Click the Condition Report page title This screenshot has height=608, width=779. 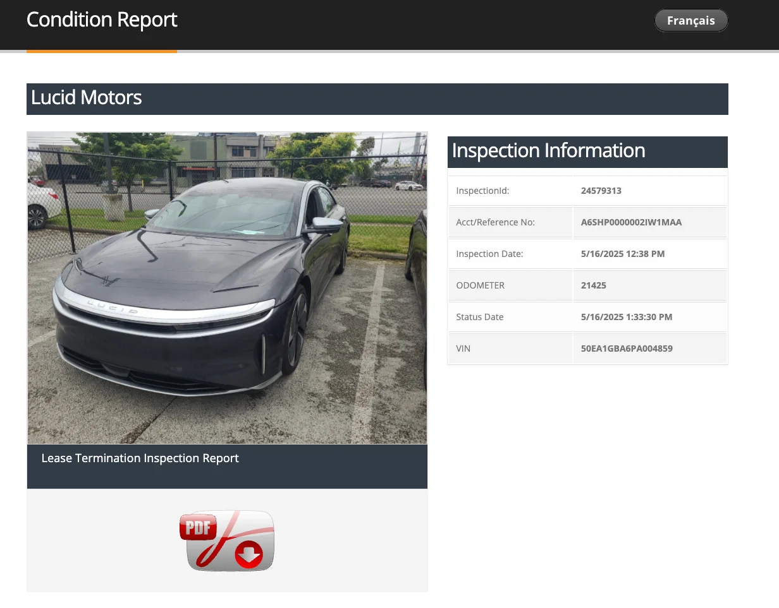point(102,20)
